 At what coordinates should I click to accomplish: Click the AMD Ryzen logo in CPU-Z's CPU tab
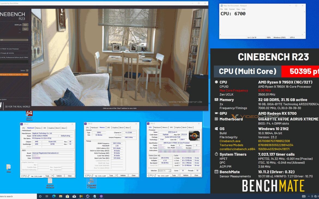click(194, 136)
